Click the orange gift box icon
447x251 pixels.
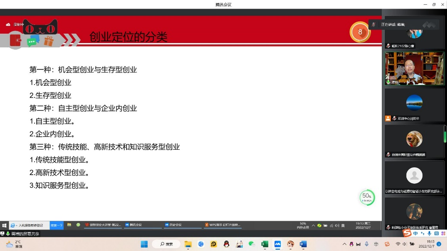tap(48, 41)
